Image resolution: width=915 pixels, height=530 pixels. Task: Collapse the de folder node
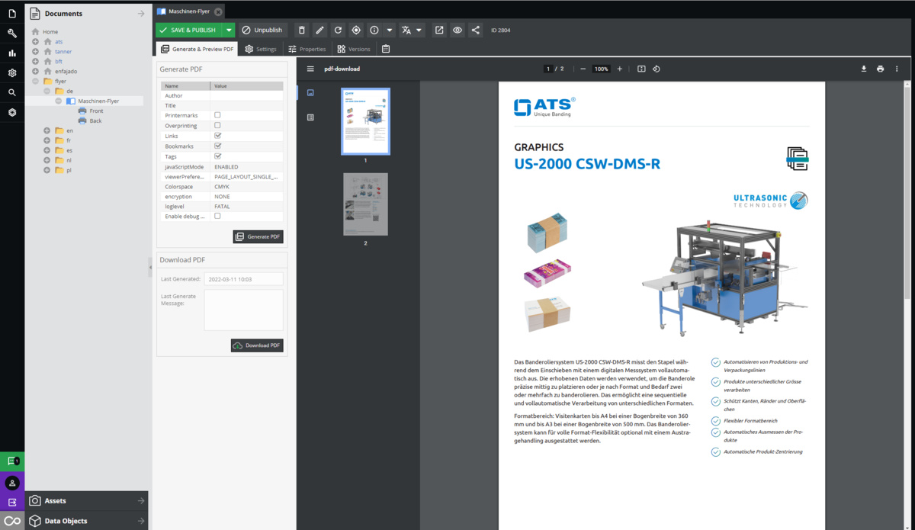coord(47,91)
